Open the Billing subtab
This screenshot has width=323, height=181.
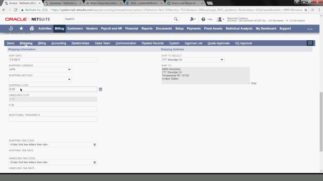click(x=42, y=43)
